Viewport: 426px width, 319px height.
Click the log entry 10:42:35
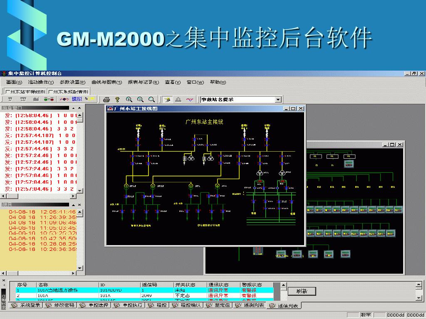42,238
